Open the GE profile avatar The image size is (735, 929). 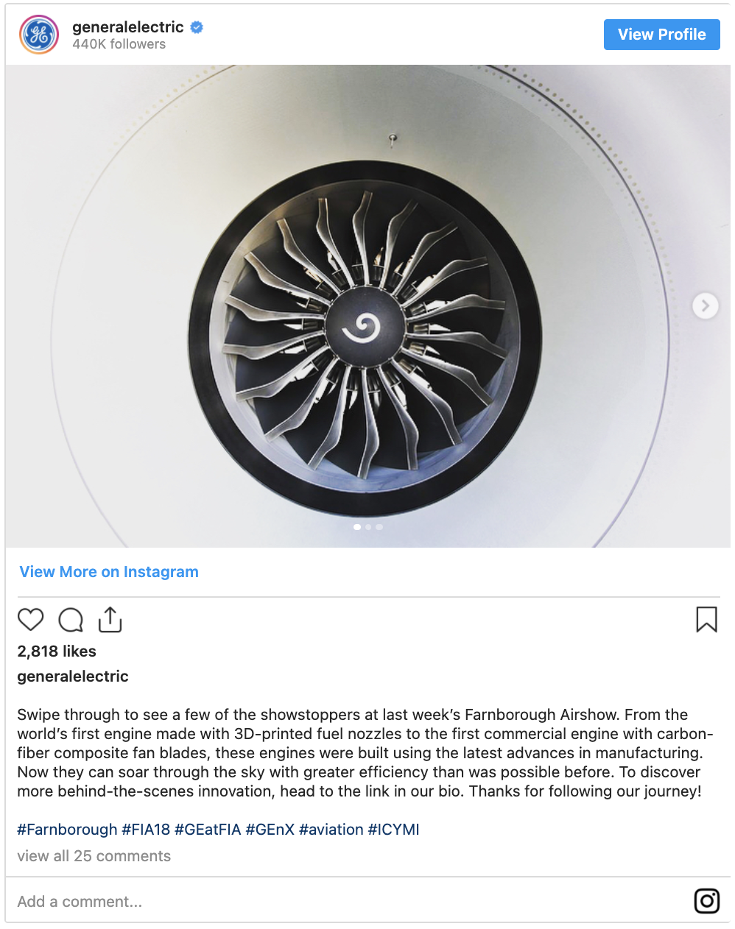(x=39, y=35)
